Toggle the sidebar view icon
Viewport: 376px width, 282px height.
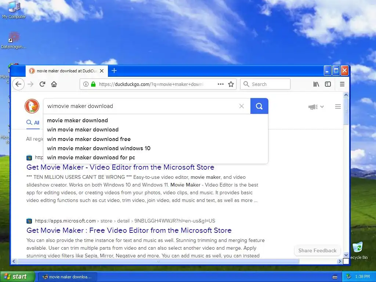point(328,84)
